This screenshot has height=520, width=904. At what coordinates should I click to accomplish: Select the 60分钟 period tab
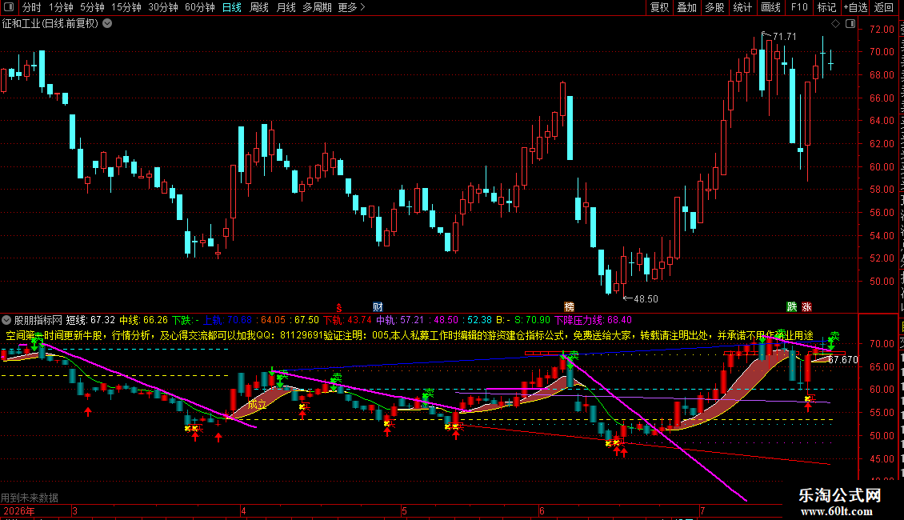click(199, 7)
